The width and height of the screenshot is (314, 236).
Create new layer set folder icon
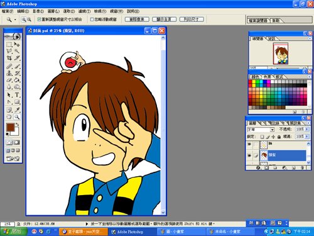pyautogui.click(x=275, y=168)
